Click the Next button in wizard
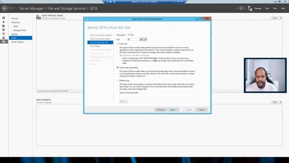 pos(173,110)
